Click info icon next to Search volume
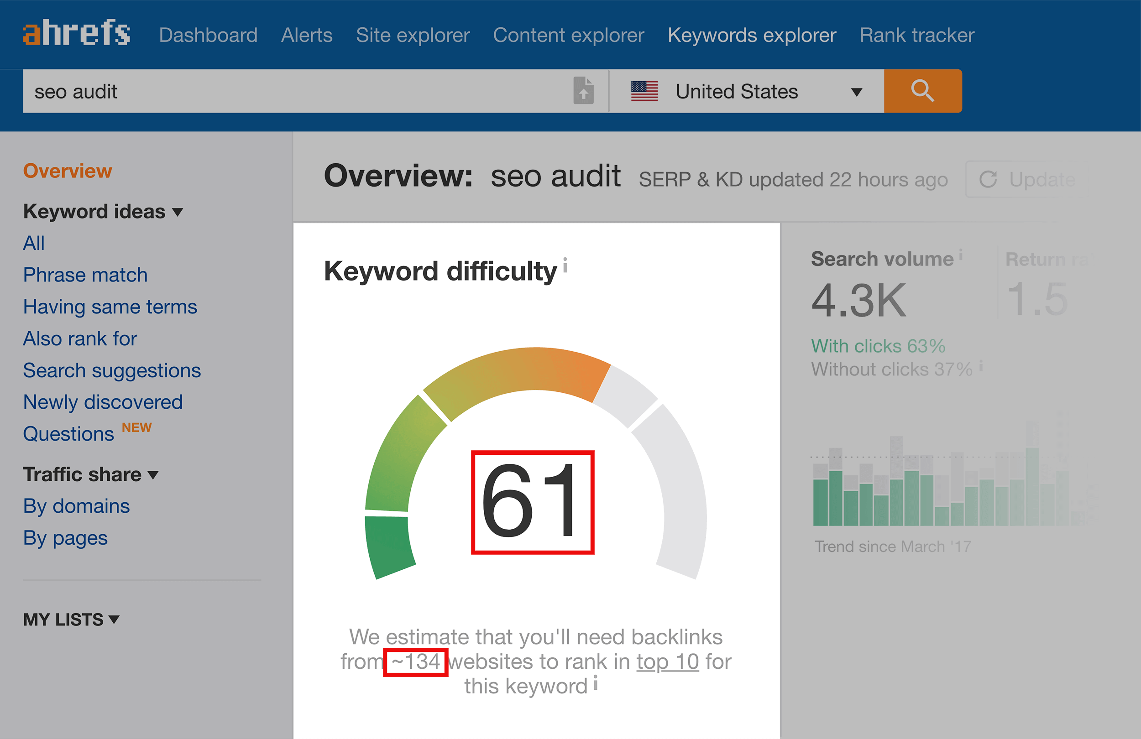This screenshot has height=739, width=1141. click(x=961, y=255)
